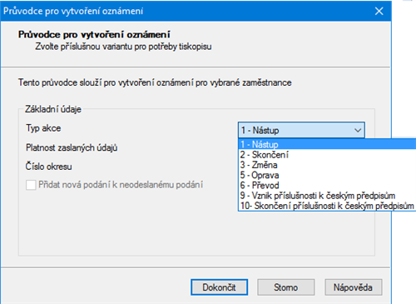Click the Typ akce combo box field

pos(301,130)
